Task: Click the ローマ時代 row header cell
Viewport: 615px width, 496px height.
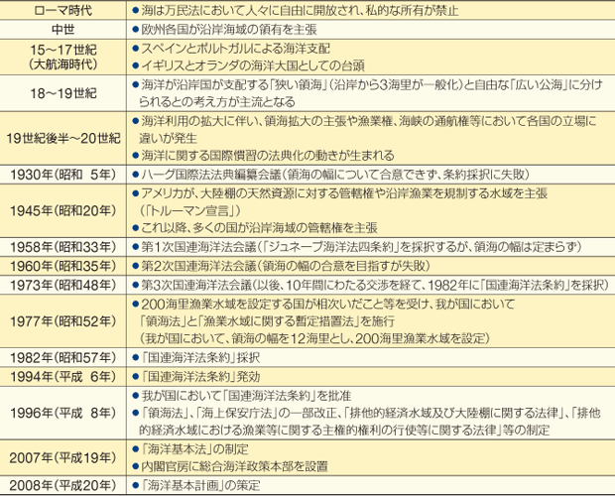Action: [x=64, y=9]
